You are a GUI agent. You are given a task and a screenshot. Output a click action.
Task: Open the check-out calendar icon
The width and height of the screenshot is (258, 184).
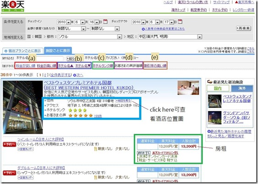[180, 21]
